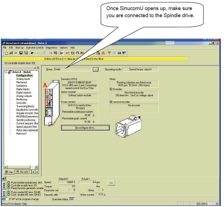Click the Save floppy disk icon
The height and width of the screenshot is (207, 224).
point(20,53)
